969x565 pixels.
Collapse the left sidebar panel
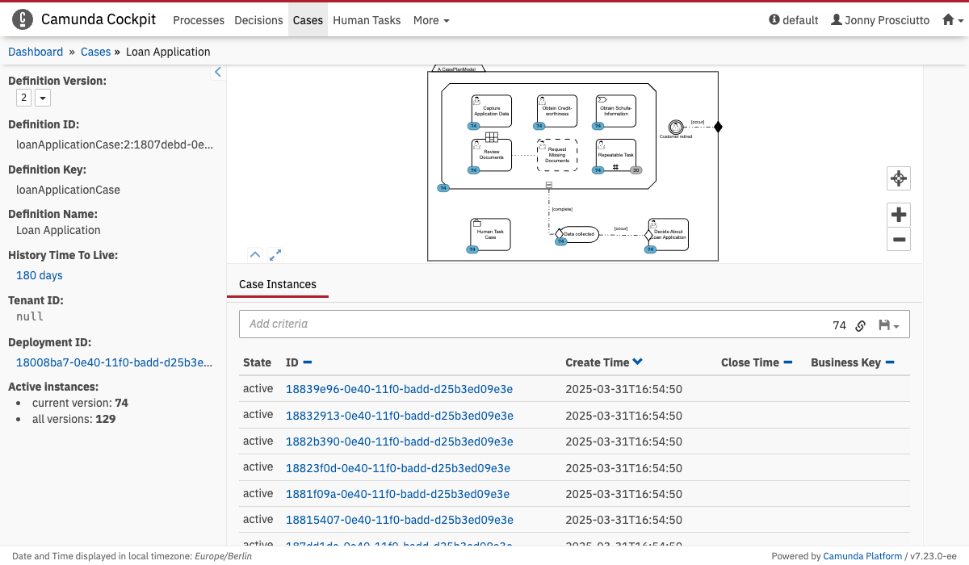pyautogui.click(x=217, y=73)
